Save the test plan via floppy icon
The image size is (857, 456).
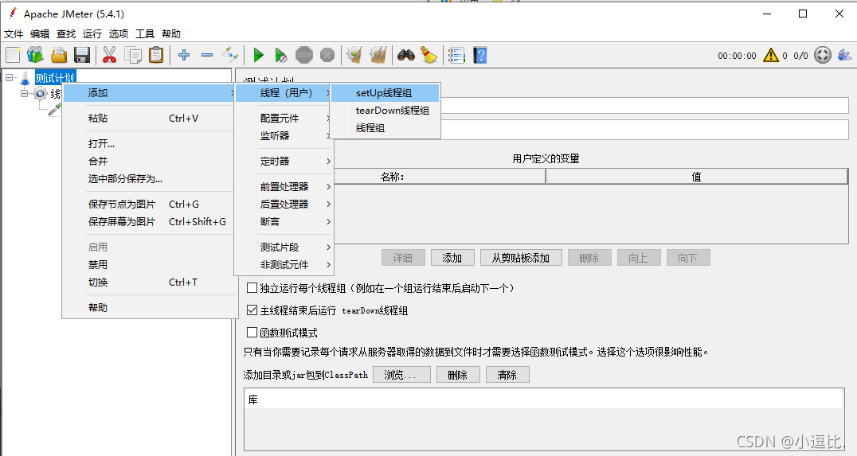(x=82, y=55)
